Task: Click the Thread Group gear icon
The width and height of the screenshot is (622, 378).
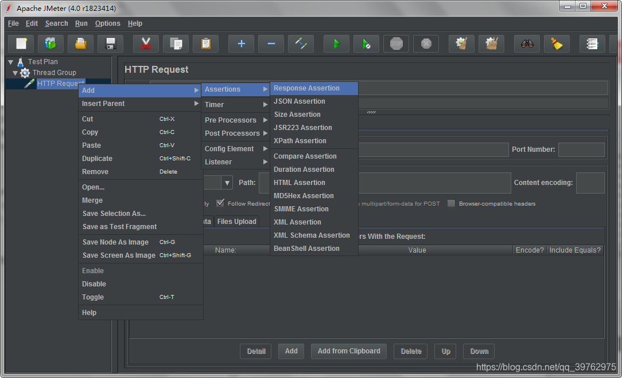Action: click(x=25, y=72)
